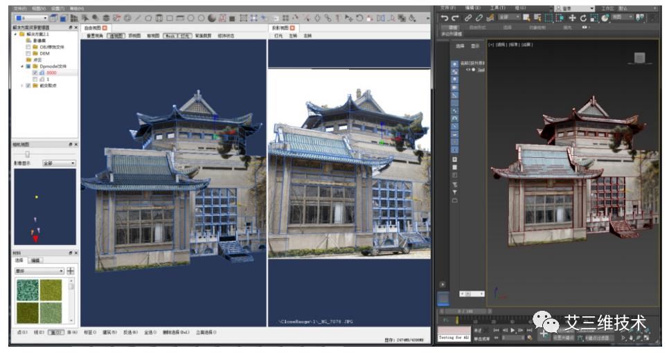The height and width of the screenshot is (353, 669).
Task: Click the materials list vertical scrollbar
Action: point(71,300)
